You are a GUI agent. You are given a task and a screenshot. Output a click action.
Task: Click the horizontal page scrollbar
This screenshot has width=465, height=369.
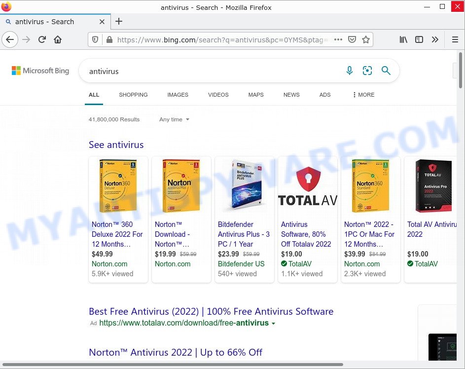coord(173,364)
